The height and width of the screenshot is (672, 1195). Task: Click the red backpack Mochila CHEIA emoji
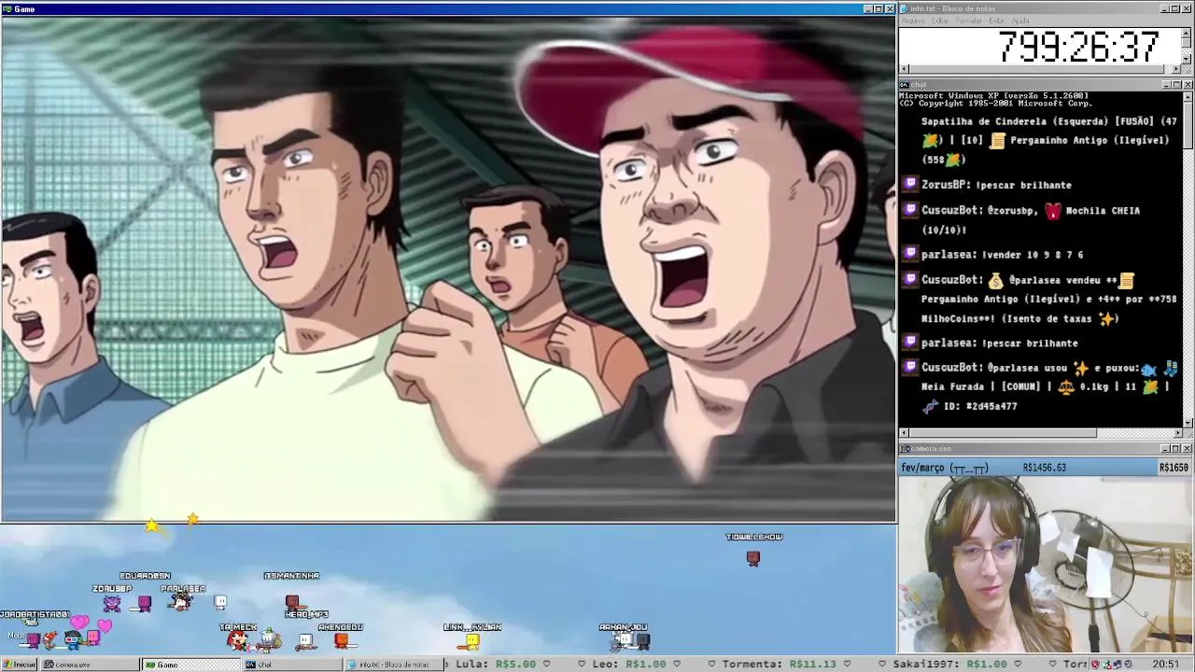[x=1053, y=211]
